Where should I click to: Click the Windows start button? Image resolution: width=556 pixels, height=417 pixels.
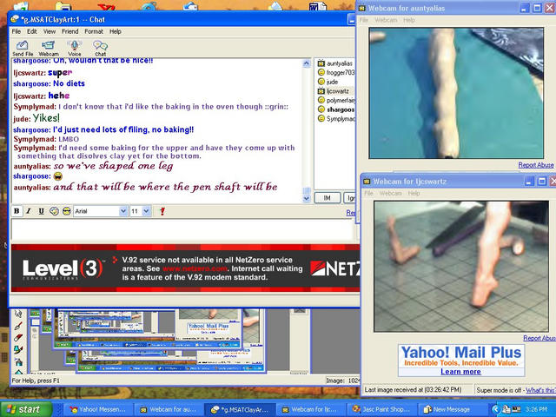(x=26, y=409)
